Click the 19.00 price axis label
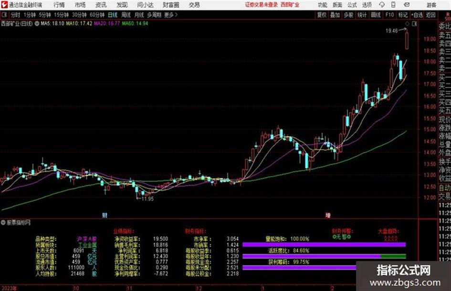 pos(430,39)
